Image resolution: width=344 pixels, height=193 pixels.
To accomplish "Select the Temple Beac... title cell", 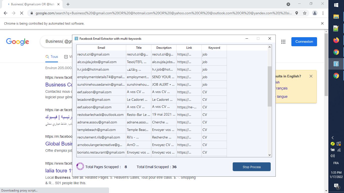I will 139,130.
